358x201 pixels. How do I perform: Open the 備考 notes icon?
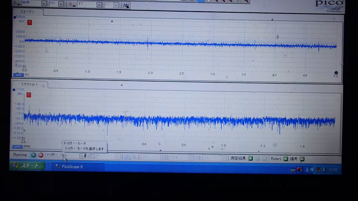[x=302, y=159]
